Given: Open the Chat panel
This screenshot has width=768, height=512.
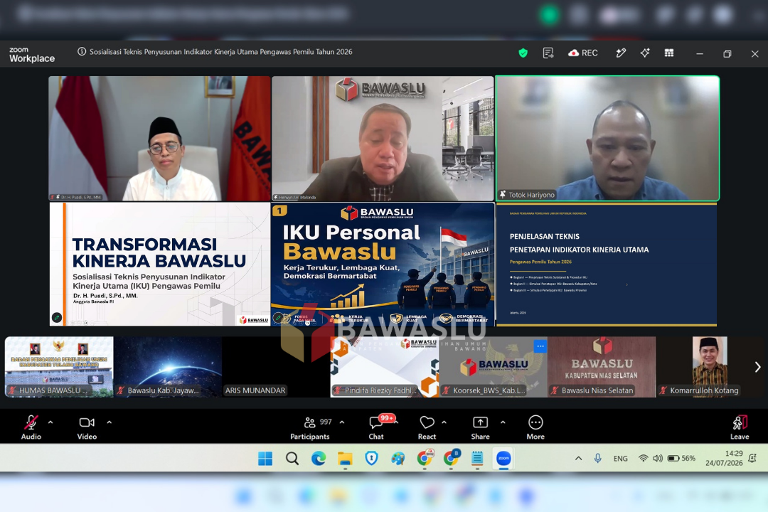Looking at the screenshot, I should [x=376, y=427].
